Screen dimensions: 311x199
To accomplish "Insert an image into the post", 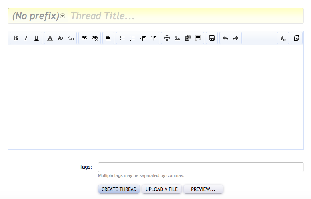I will click(x=177, y=38).
